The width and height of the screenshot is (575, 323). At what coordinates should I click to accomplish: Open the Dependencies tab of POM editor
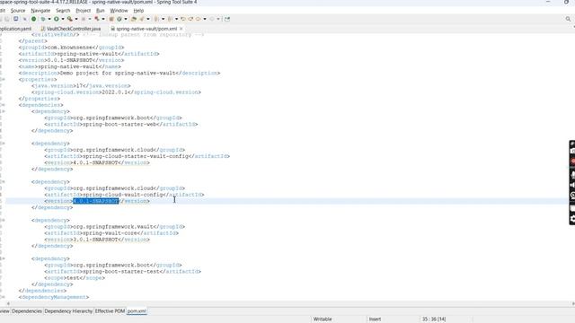point(27,311)
